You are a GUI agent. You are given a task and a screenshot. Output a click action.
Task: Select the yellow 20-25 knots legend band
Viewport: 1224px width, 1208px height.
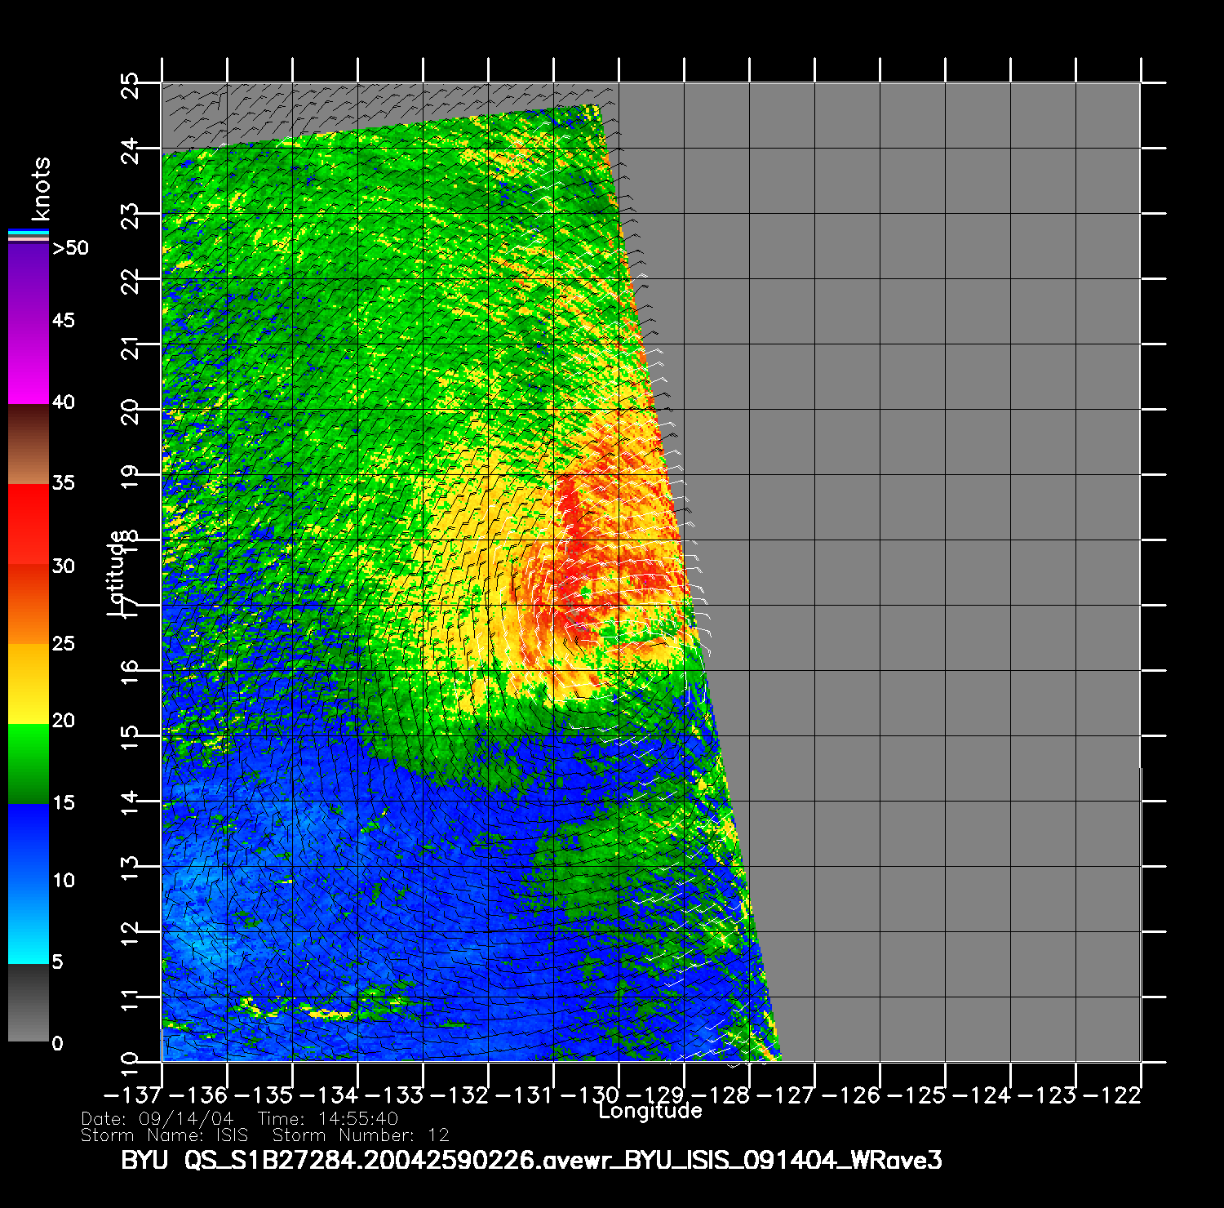click(x=29, y=684)
